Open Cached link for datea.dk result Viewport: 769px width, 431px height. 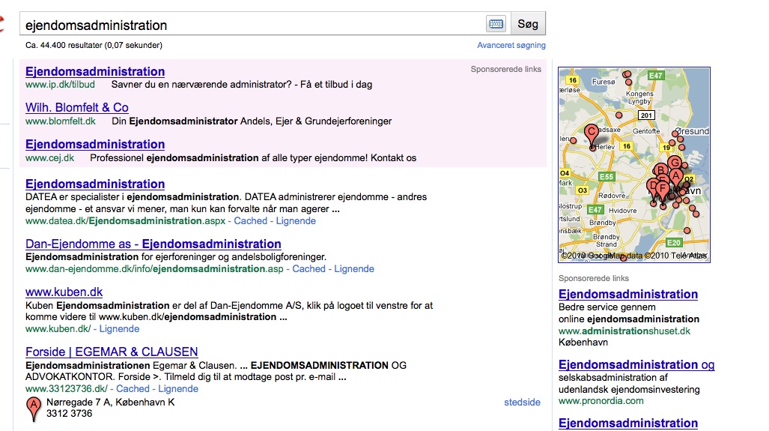point(251,221)
